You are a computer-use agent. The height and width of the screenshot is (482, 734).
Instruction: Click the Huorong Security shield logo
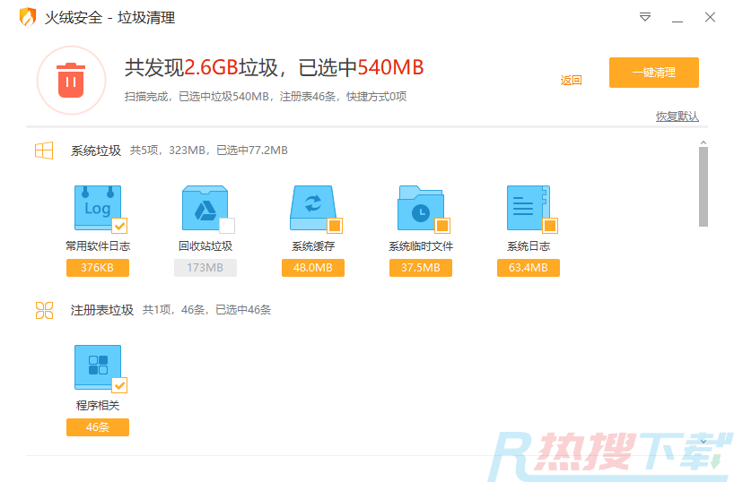click(x=28, y=17)
